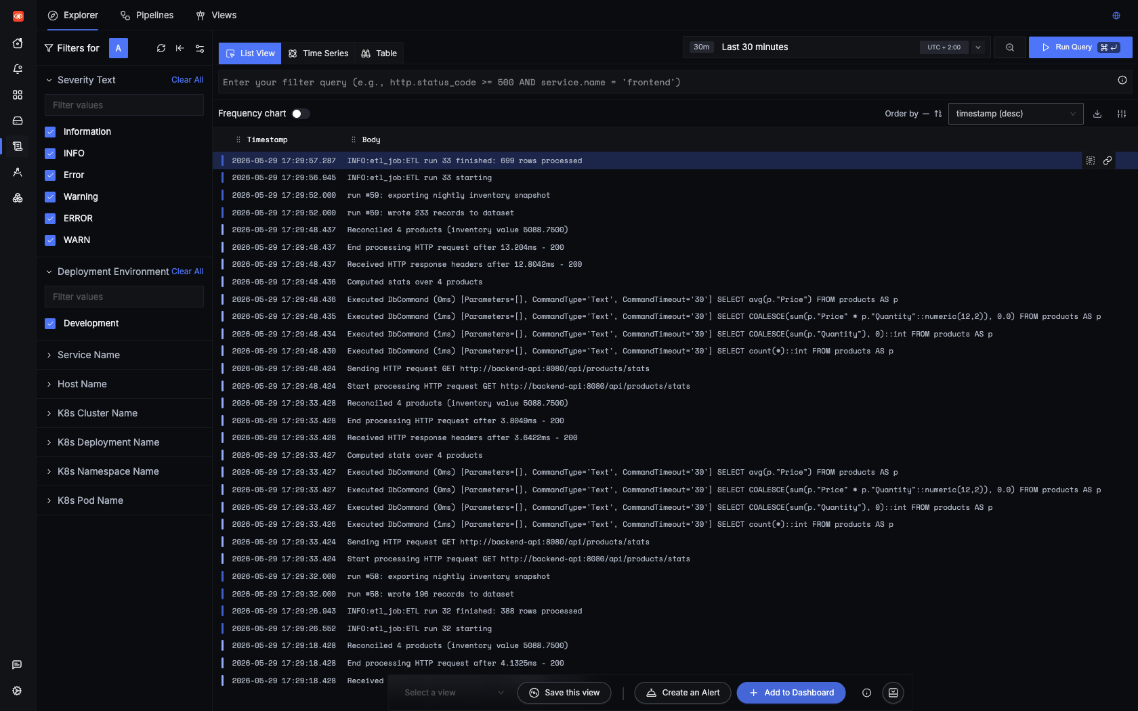Open the infrastructure cubes icon in sidebar

point(18,198)
